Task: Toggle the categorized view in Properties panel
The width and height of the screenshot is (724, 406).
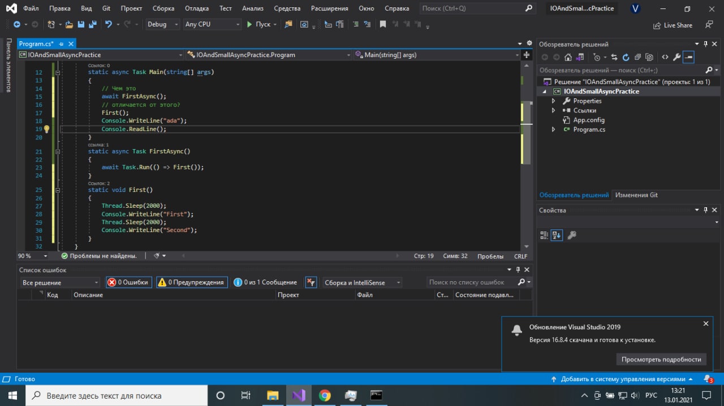Action: click(544, 235)
